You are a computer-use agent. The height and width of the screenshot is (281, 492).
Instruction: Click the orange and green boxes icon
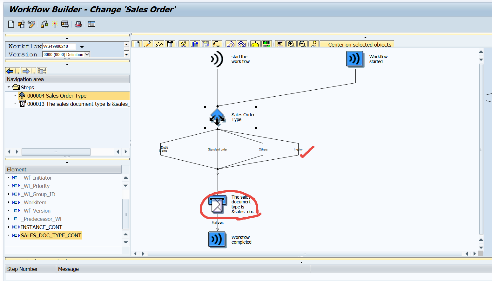tap(45, 24)
